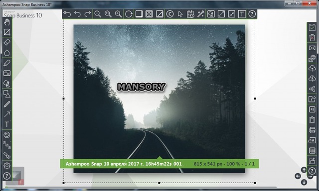The height and width of the screenshot is (191, 319).
Task: Toggle the mouse cursor overlay
Action: coord(180,14)
